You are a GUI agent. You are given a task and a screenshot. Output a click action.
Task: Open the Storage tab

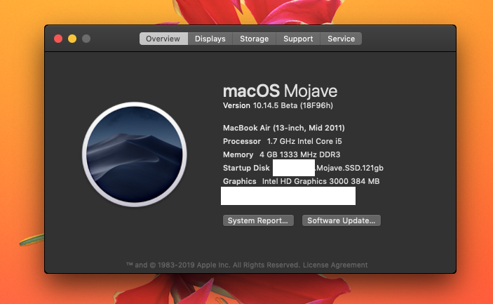(254, 39)
